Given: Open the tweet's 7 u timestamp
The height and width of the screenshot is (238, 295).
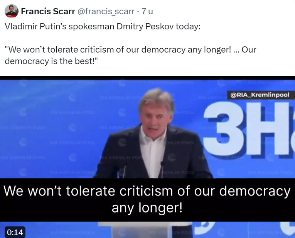Looking at the screenshot, I should (x=147, y=11).
